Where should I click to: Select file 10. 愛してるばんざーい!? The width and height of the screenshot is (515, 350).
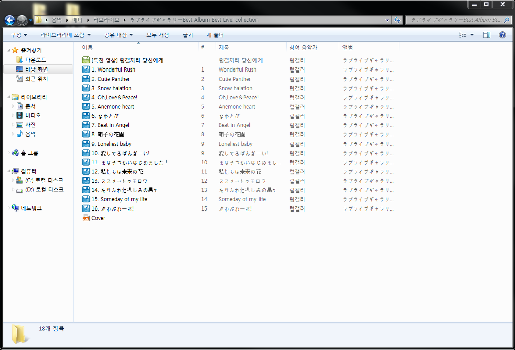(x=120, y=153)
